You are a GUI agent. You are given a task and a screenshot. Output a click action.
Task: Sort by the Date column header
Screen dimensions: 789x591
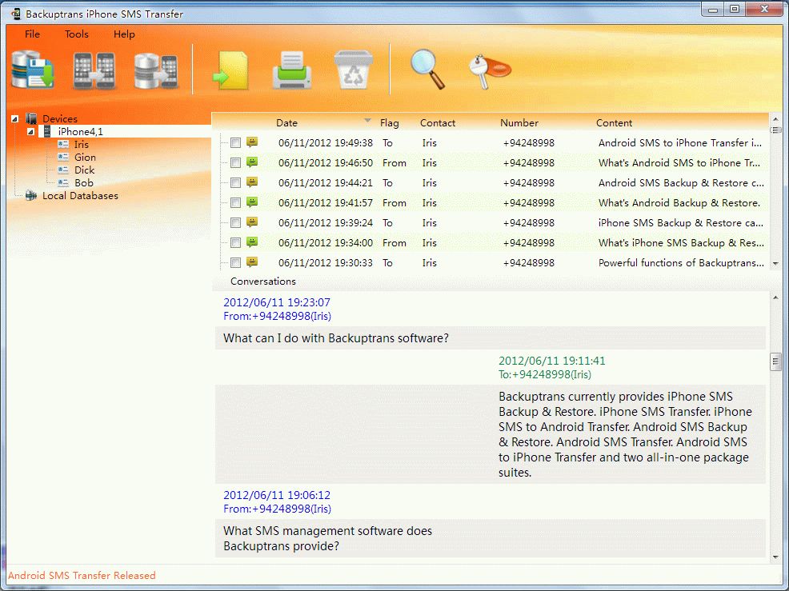coord(286,122)
